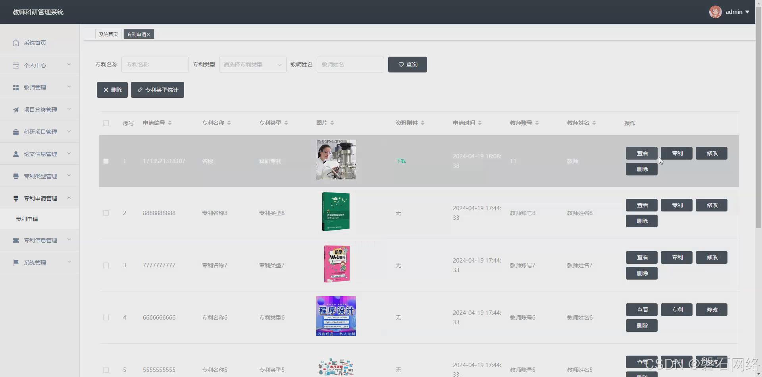Screen dimensions: 762x377
Task: Sort the table by 教师账号
Action: pos(537,123)
